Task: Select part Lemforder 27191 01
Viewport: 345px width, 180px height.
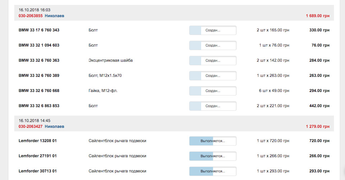Action: tap(37, 156)
